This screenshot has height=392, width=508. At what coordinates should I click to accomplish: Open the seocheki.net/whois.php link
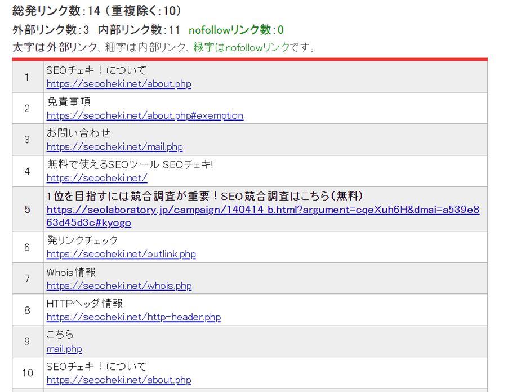tap(119, 286)
